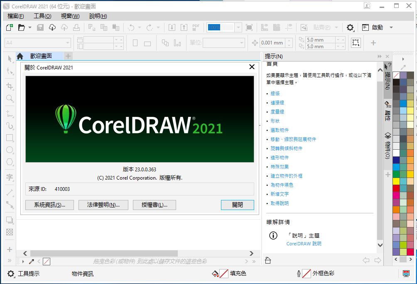The height and width of the screenshot is (284, 417).
Task: Click the nudge distance 0.001 mm field
Action: (273, 42)
